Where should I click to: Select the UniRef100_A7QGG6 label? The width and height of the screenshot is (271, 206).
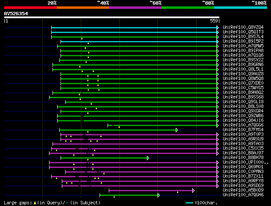click(x=243, y=125)
